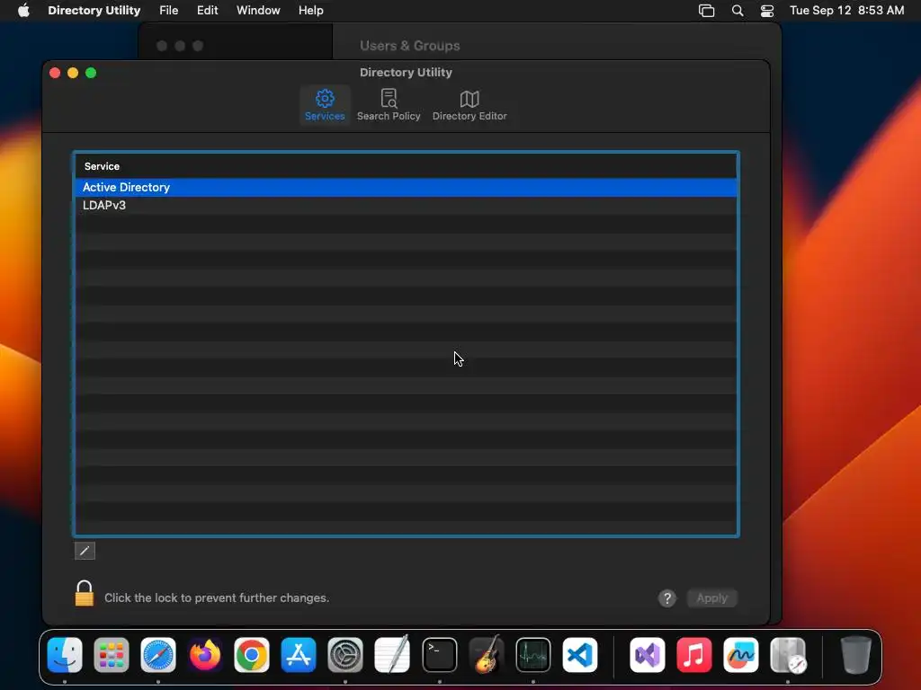Launch Safari from the Dock
The width and height of the screenshot is (921, 690).
[x=158, y=654]
